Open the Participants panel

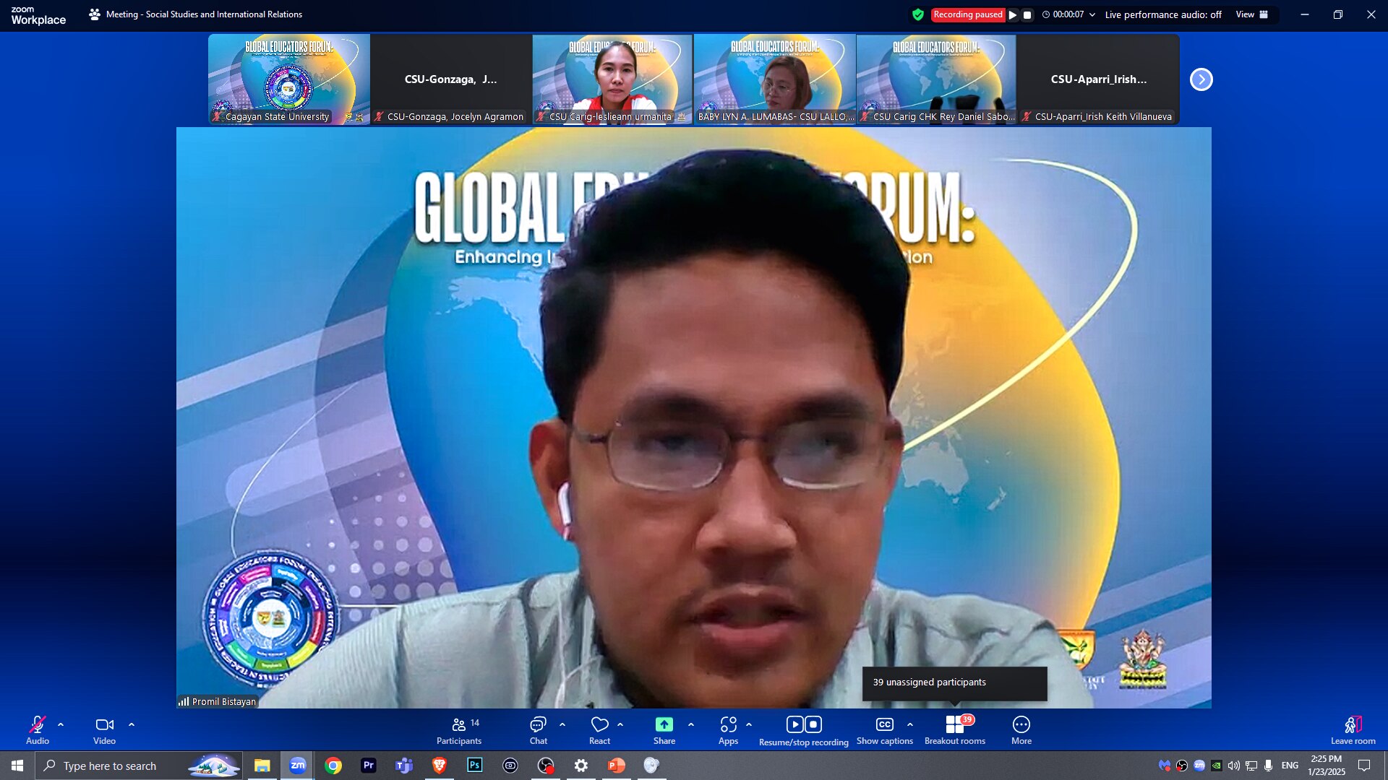(459, 730)
